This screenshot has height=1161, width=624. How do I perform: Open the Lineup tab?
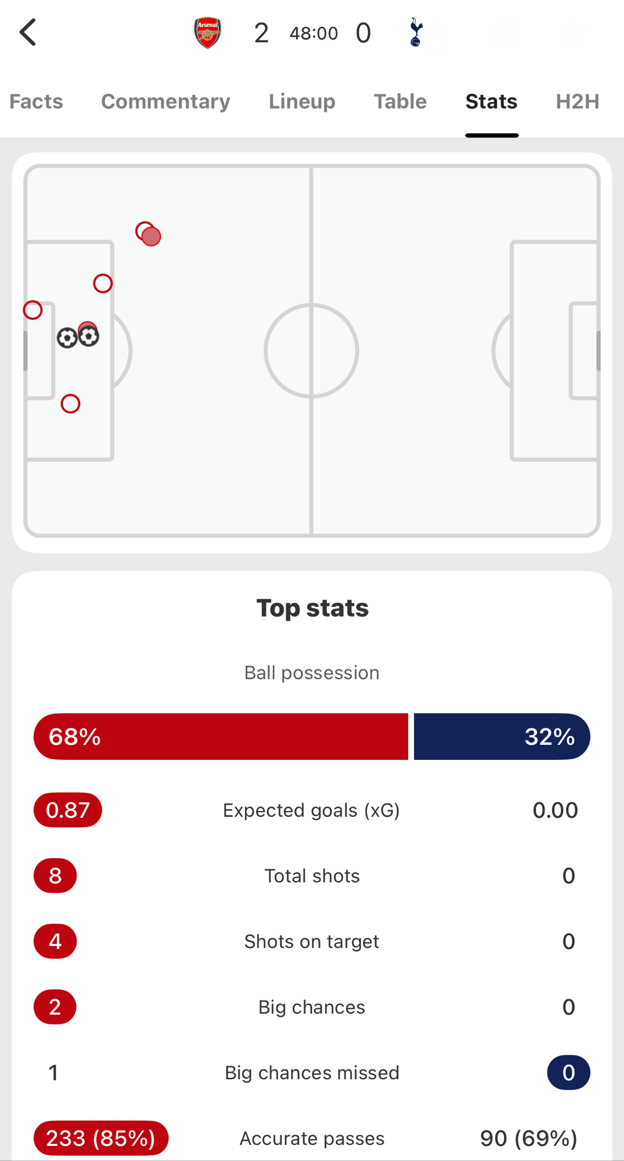pyautogui.click(x=302, y=102)
